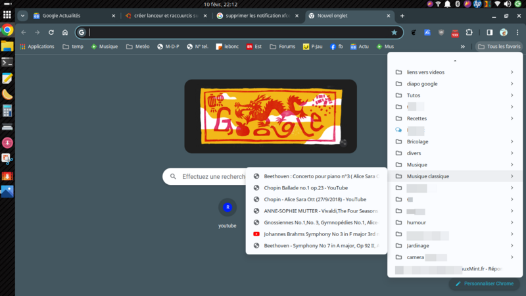Open Beethoven Concerto pour piano bookmark
The width and height of the screenshot is (526, 296).
pyautogui.click(x=316, y=176)
